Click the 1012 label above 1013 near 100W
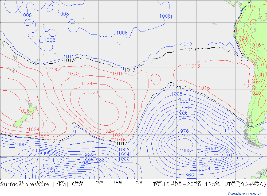The height and width of the screenshot is (196, 267). tap(186, 44)
